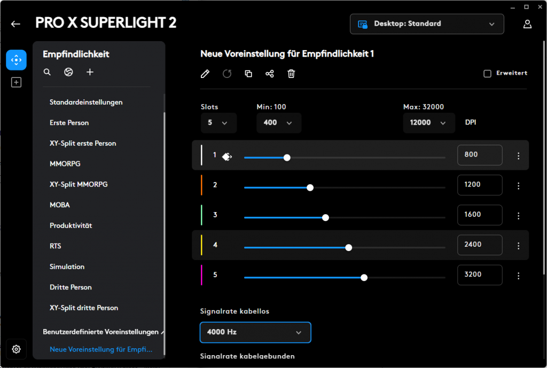Click the 3200 DPI value field
The height and width of the screenshot is (368, 547).
point(480,275)
